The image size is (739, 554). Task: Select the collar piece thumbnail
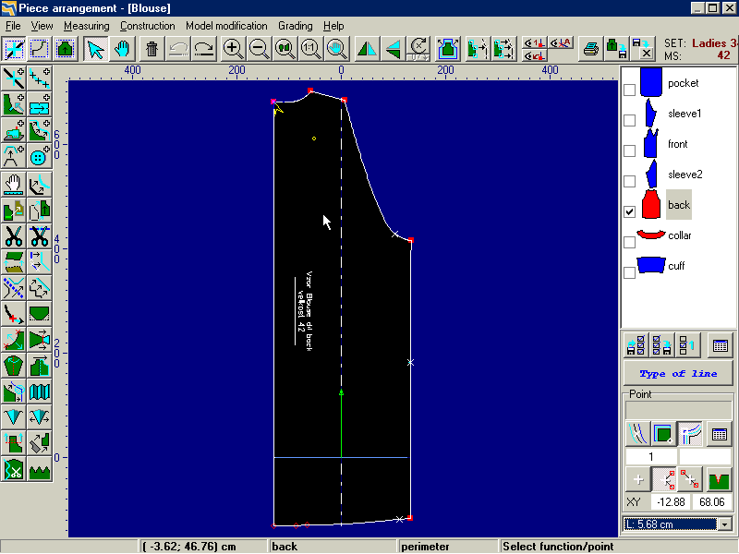tap(651, 235)
